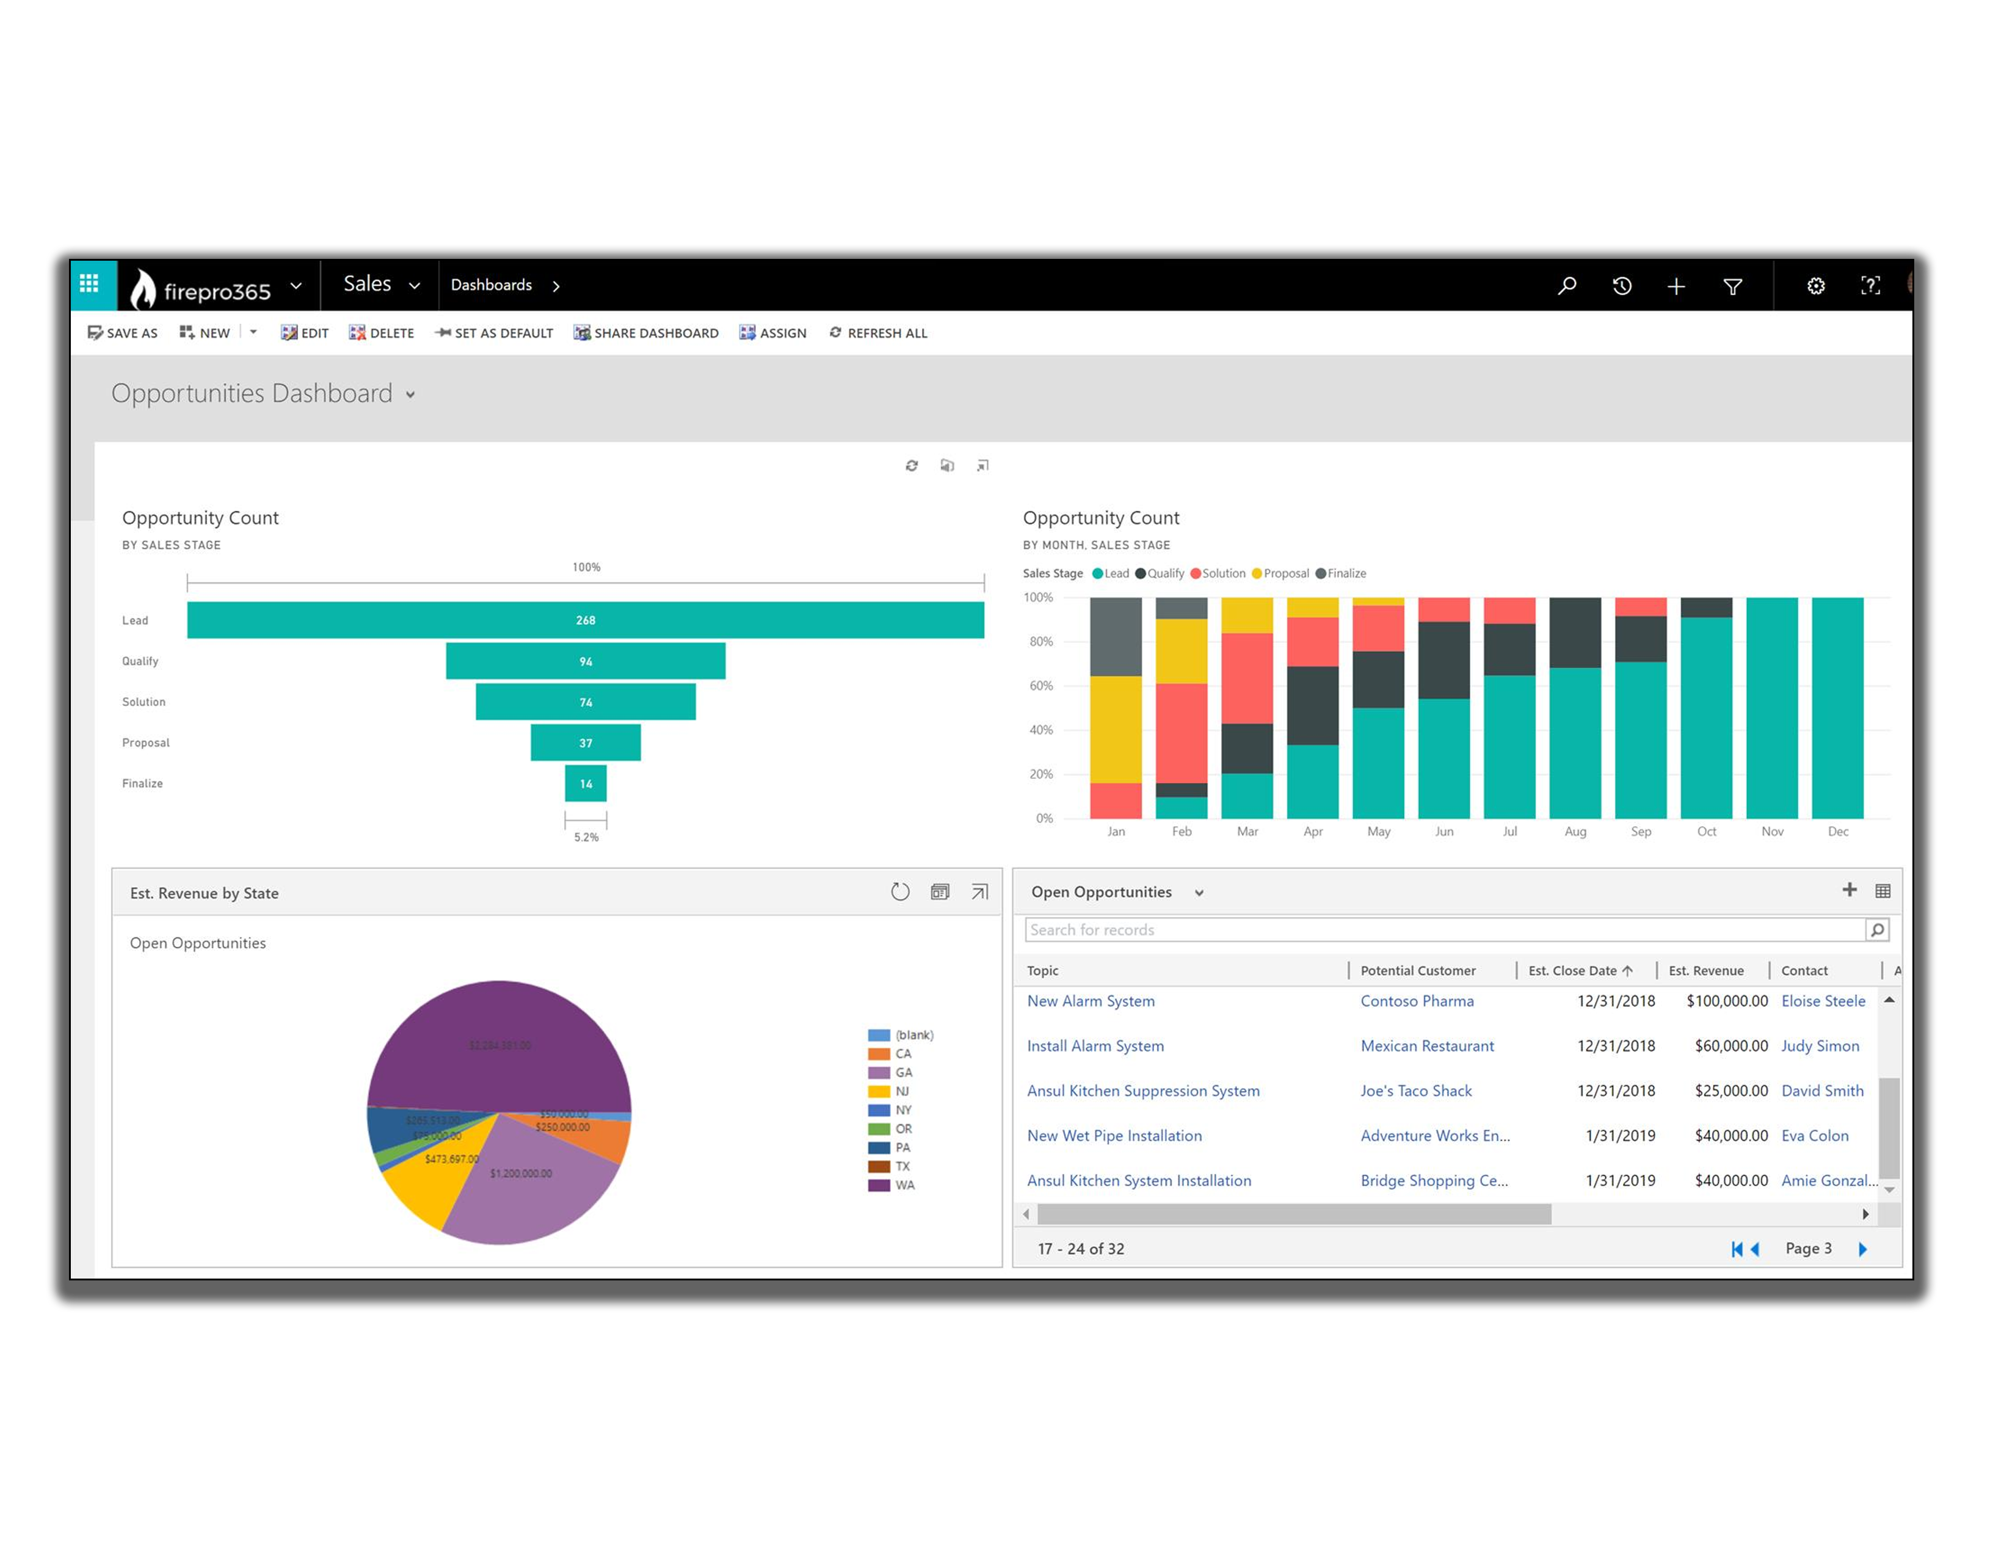The image size is (2015, 1557).
Task: Click Edit dashboard command
Action: 305,333
